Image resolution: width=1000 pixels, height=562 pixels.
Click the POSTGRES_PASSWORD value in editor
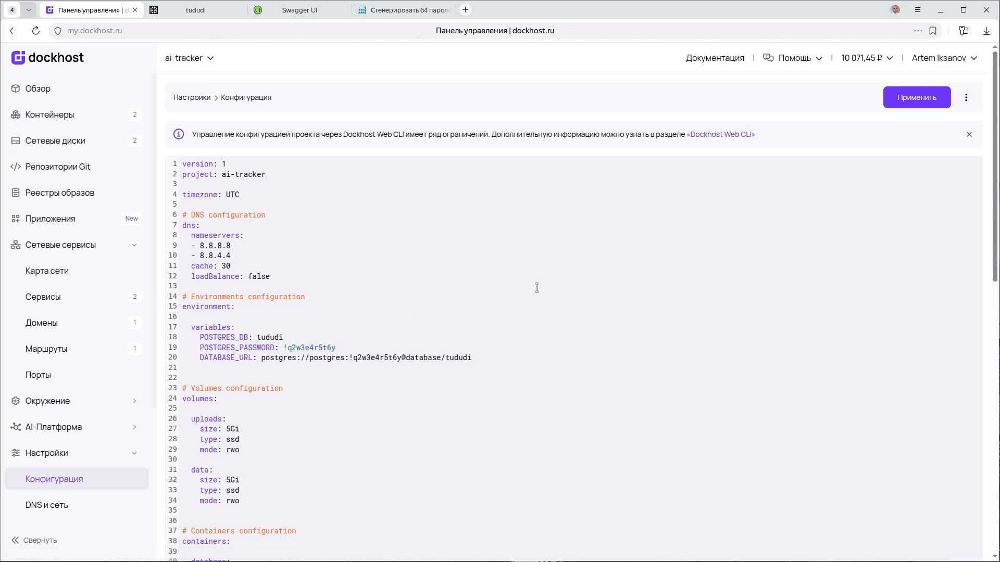click(309, 348)
